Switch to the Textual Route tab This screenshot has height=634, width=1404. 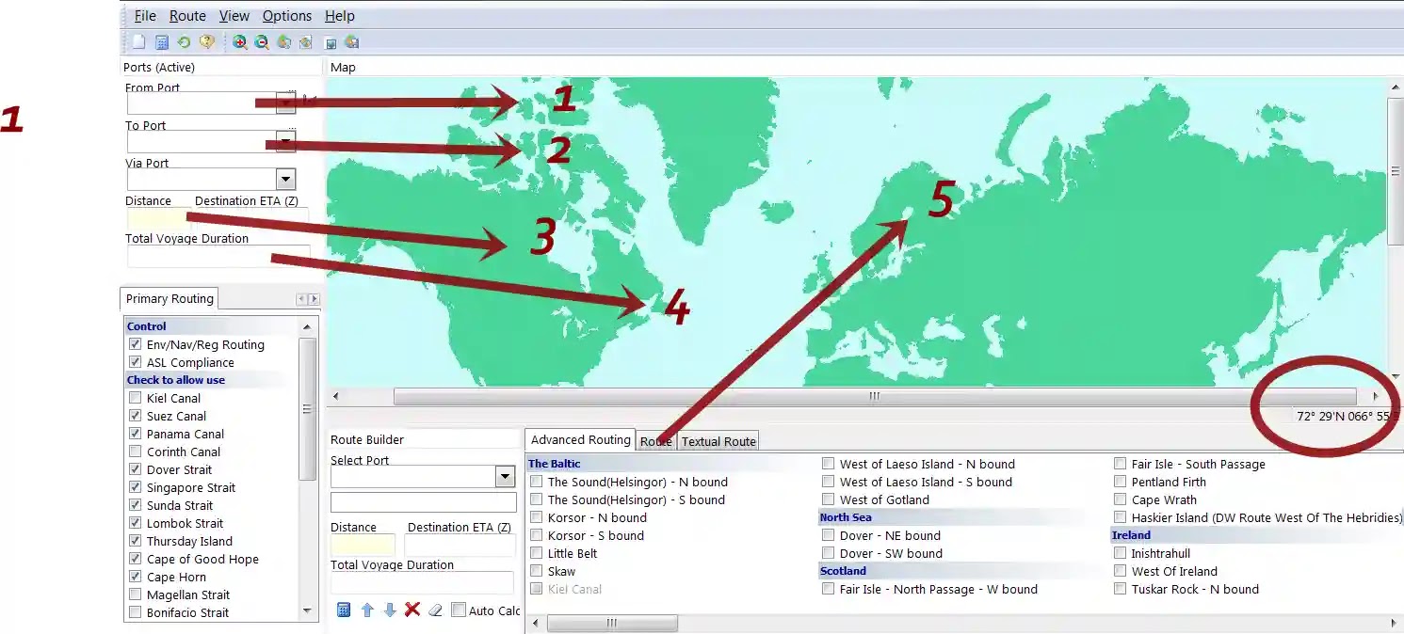[718, 441]
